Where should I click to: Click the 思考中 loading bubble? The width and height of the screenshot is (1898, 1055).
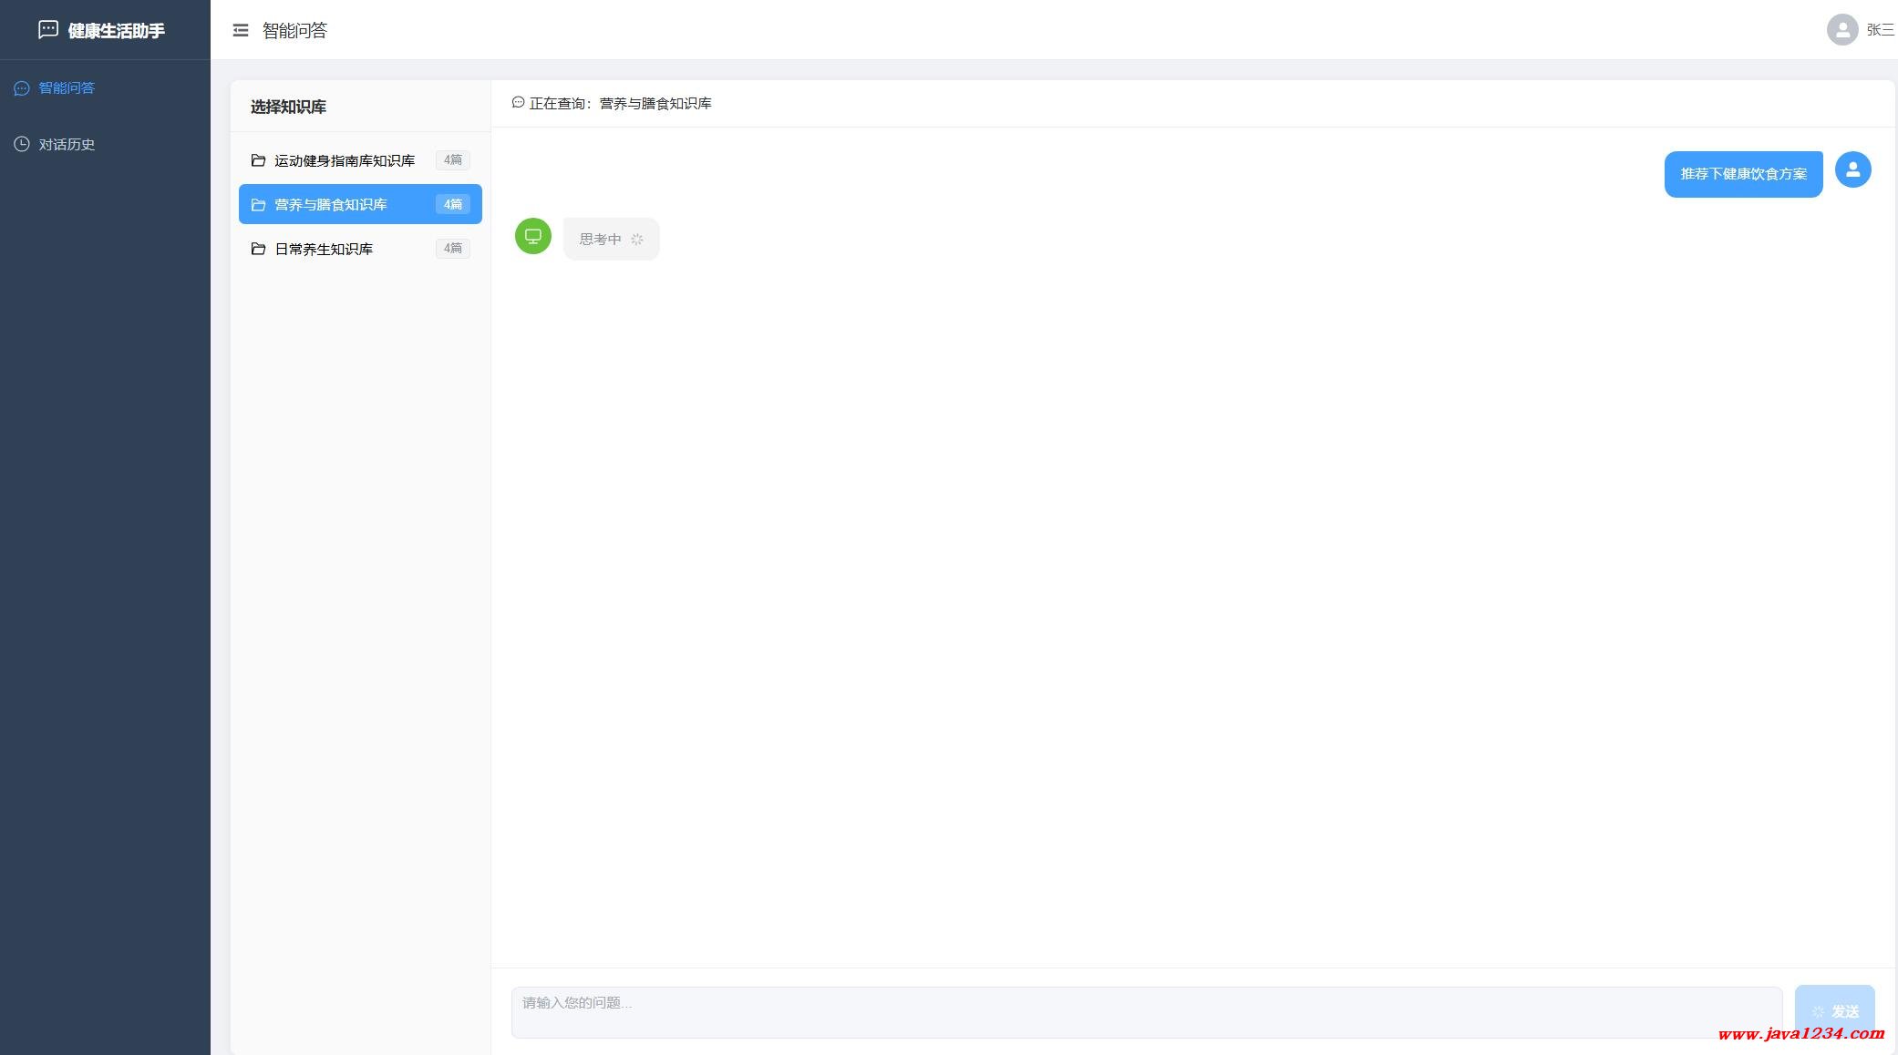point(611,239)
